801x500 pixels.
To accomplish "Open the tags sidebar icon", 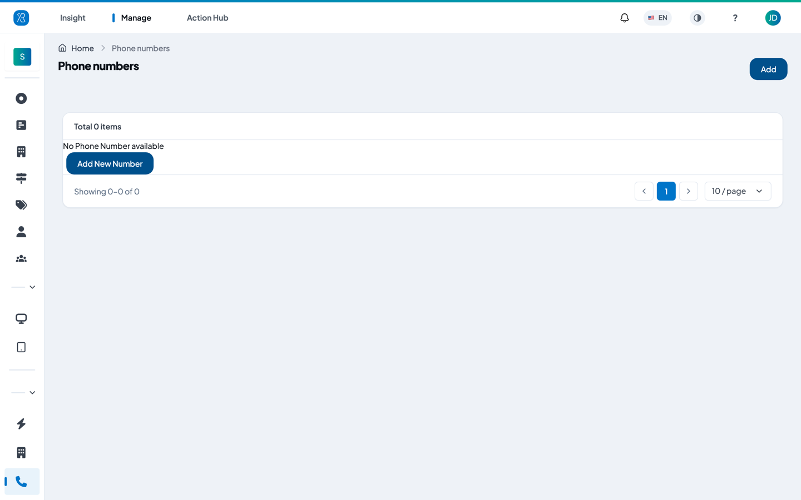I will pyautogui.click(x=21, y=205).
